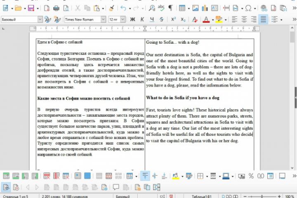Click table toolbar Align top icon
The height and width of the screenshot is (198, 297).
(145, 176)
